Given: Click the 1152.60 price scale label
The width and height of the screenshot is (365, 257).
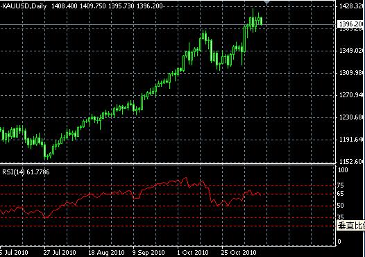Looking at the screenshot, I should point(351,161).
